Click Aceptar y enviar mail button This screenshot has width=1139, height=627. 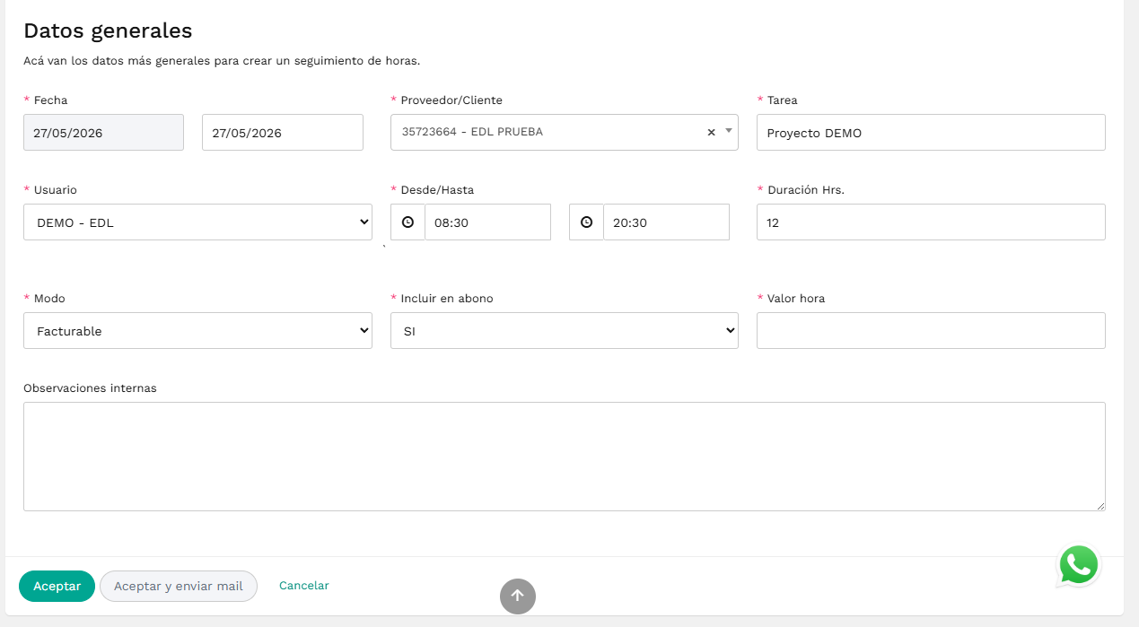coord(179,586)
